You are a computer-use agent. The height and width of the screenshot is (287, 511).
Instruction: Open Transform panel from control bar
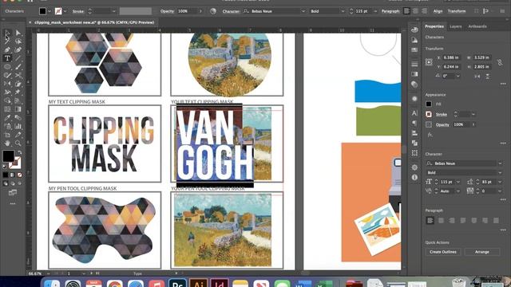click(456, 11)
